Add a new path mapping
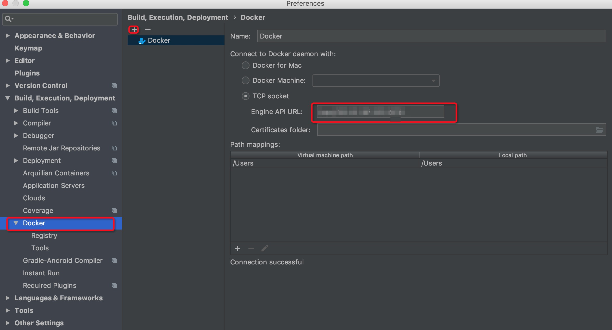This screenshot has width=612, height=330. [238, 248]
